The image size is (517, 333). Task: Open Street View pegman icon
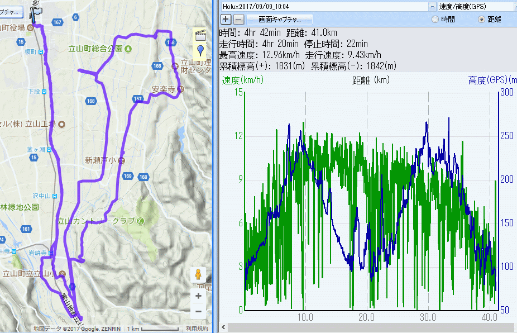[198, 275]
